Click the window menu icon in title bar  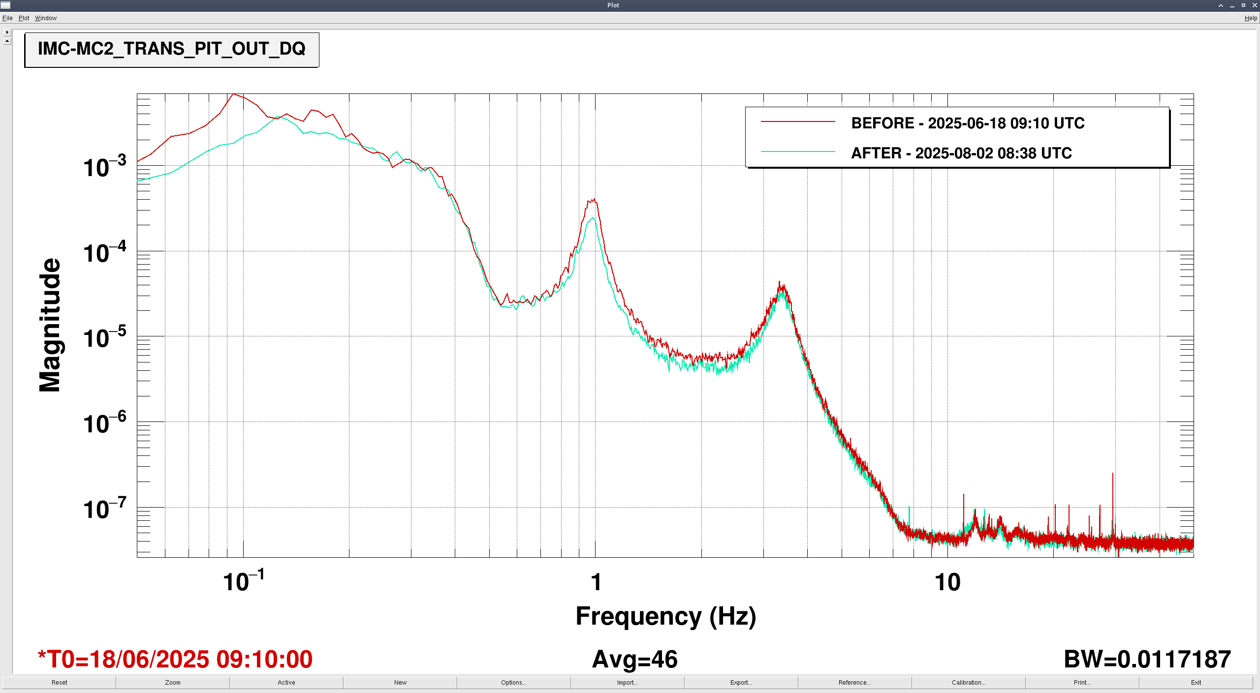(x=5, y=5)
